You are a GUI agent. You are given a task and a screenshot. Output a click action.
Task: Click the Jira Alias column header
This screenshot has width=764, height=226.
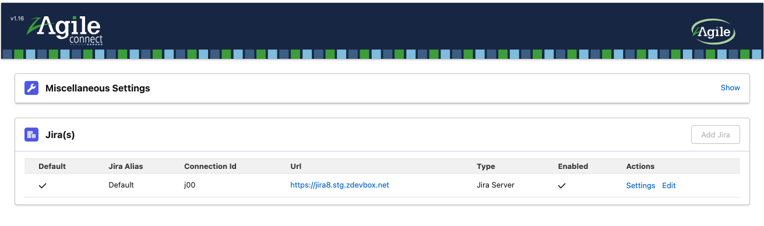click(126, 167)
